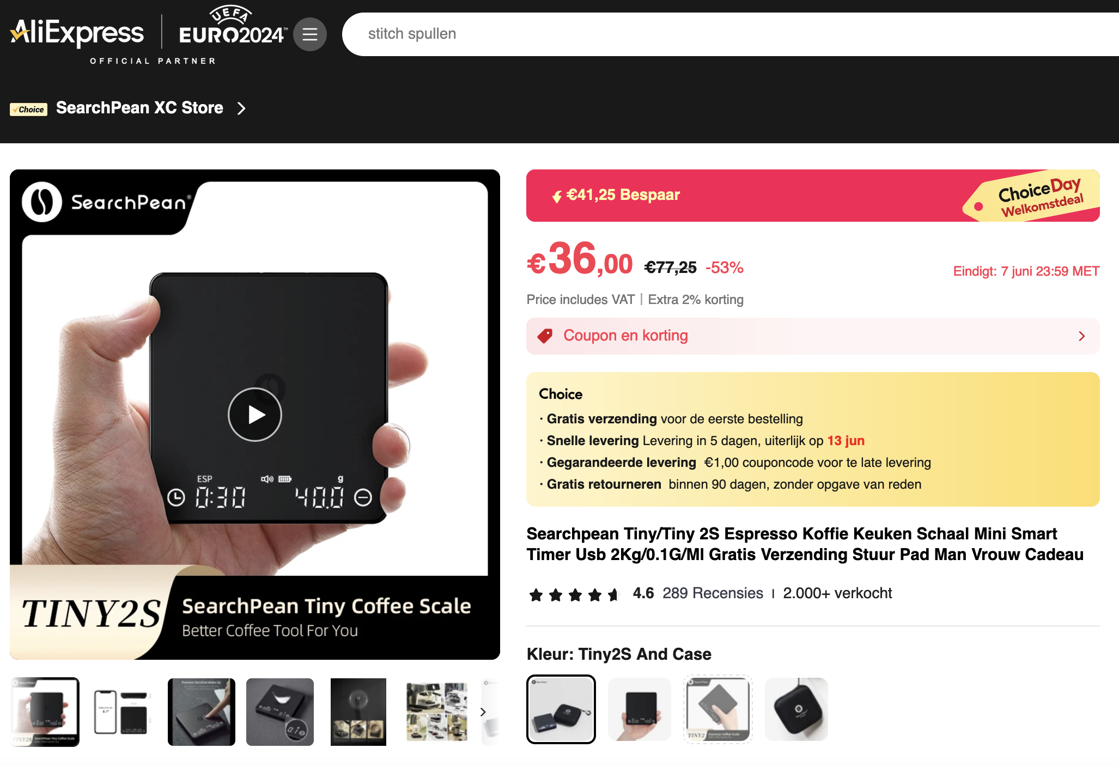Click the Choice badge icon
This screenshot has height=766, width=1119.
tap(28, 110)
